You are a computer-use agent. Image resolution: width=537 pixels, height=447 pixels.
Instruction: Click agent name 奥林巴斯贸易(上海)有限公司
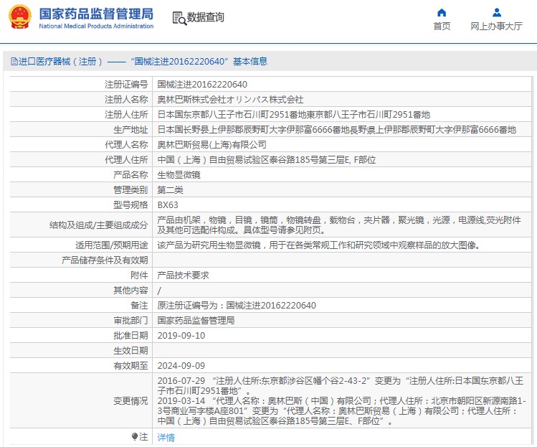tap(212, 145)
